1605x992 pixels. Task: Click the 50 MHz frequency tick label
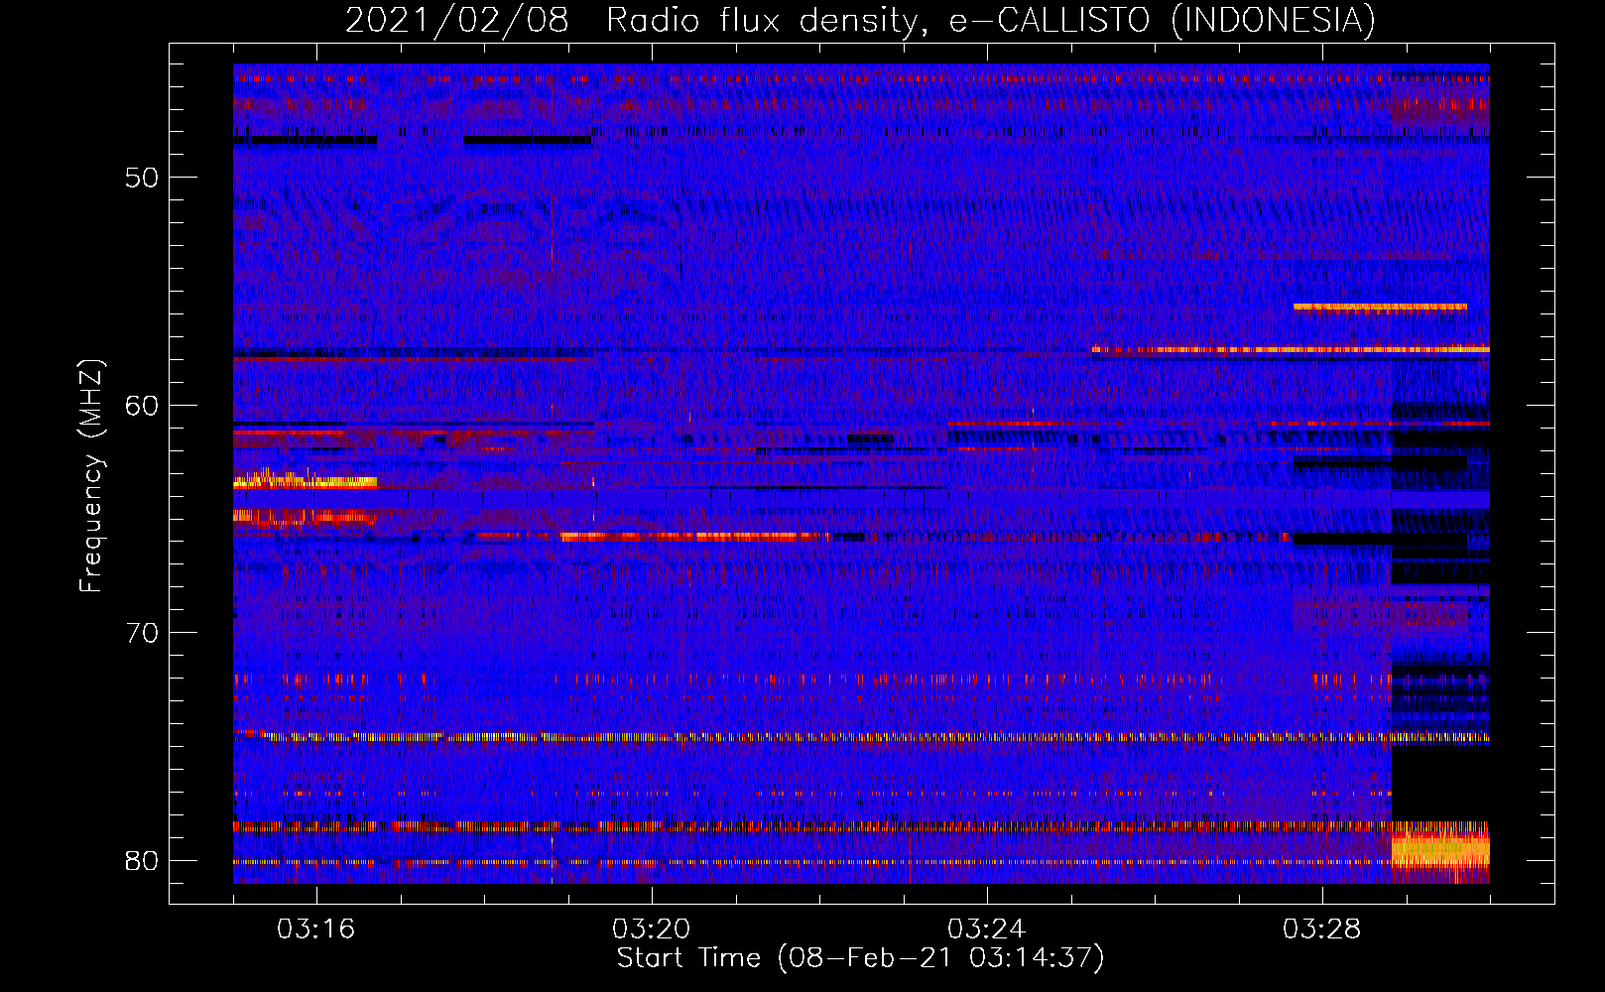142,178
